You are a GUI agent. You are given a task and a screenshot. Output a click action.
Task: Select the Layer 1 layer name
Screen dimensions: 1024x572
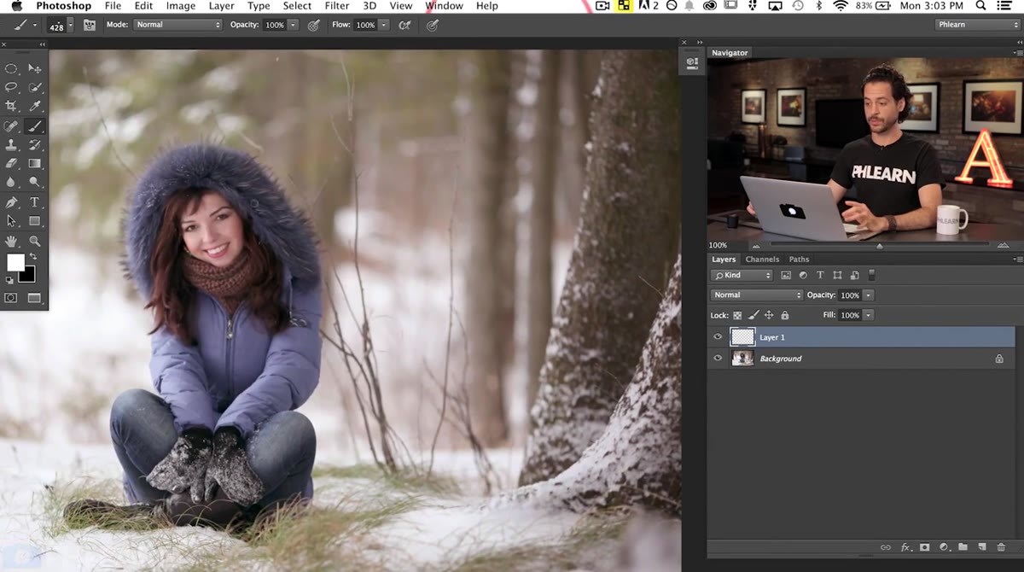click(772, 337)
